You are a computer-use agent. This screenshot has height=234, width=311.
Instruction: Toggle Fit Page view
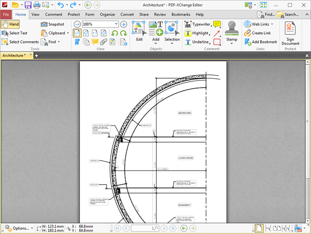(x=86, y=33)
